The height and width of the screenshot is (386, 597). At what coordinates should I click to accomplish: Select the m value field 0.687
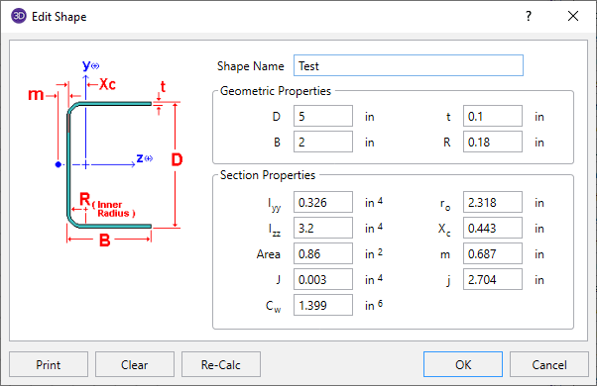(492, 253)
